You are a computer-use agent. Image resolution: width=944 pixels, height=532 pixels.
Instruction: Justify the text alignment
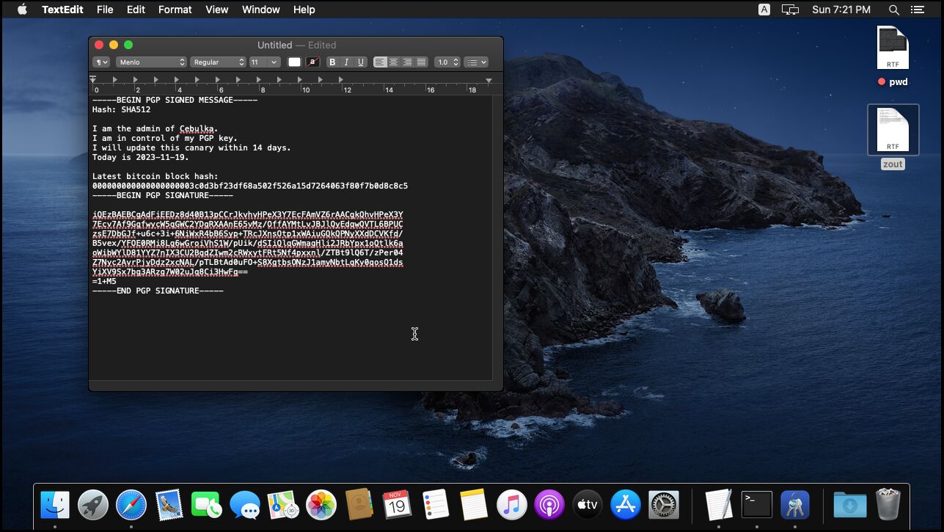[x=422, y=62]
